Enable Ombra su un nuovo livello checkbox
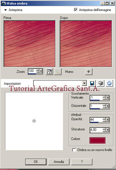 74,150
